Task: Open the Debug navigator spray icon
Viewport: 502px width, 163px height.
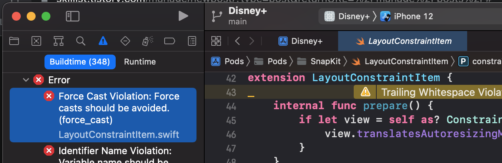Action: click(148, 41)
